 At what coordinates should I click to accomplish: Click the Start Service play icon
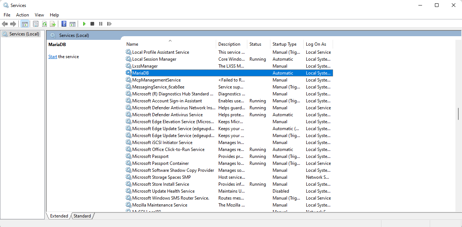(x=84, y=24)
